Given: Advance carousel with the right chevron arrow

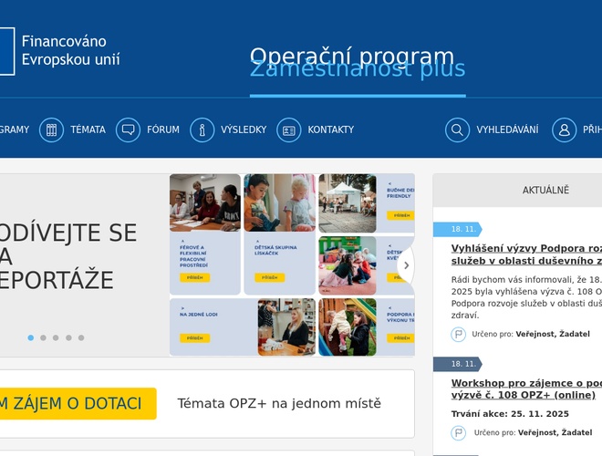Looking at the screenshot, I should click(x=406, y=266).
